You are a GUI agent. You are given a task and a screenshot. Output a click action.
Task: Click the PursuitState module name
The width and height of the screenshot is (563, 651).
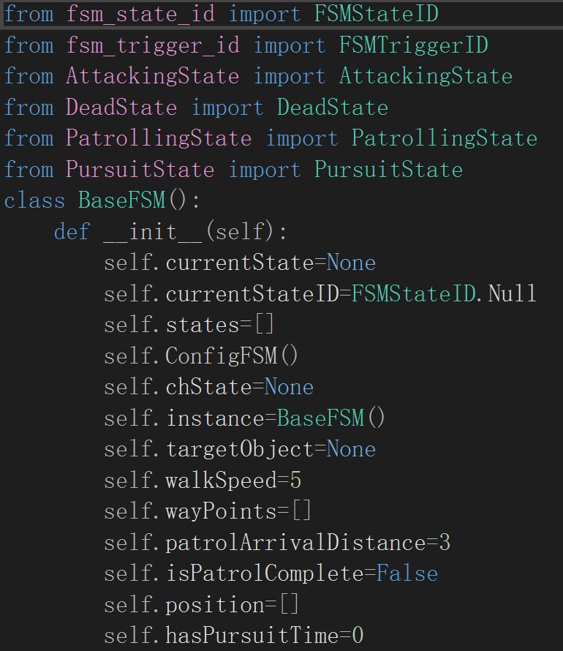pyautogui.click(x=140, y=170)
